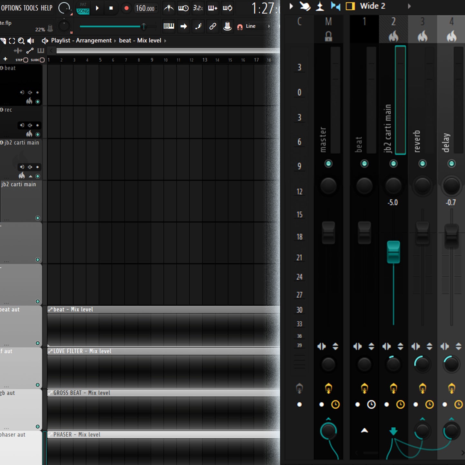Open the Wide 2 mixer layout dropdown

coord(373,6)
